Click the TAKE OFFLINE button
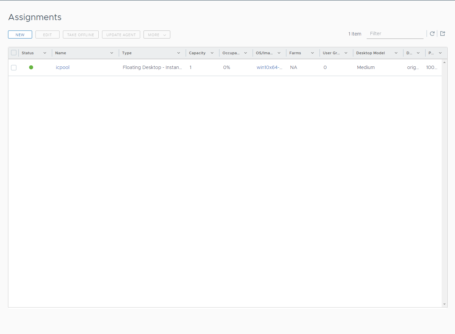 coord(81,35)
